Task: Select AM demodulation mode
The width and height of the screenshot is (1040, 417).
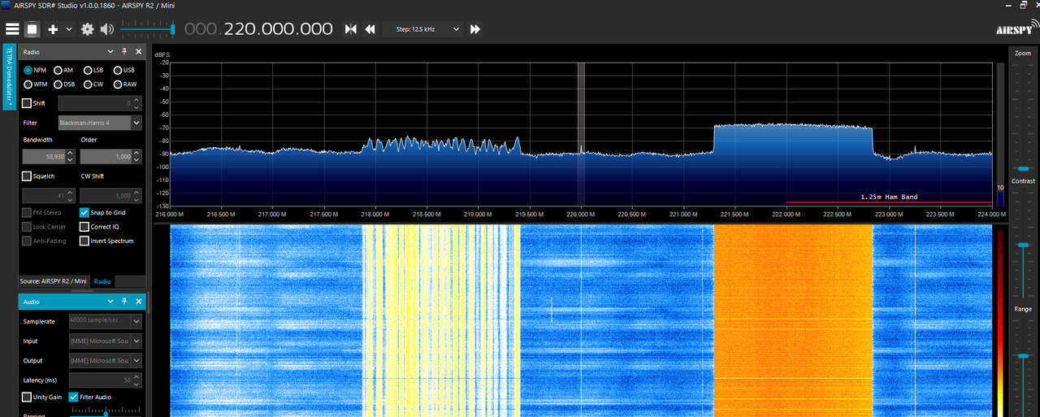Action: [63, 70]
